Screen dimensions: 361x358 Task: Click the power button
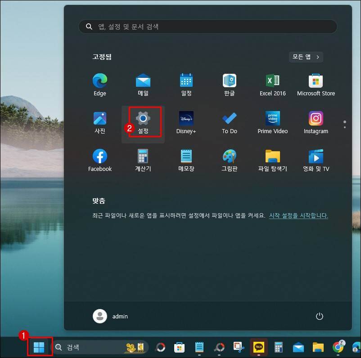coord(320,316)
